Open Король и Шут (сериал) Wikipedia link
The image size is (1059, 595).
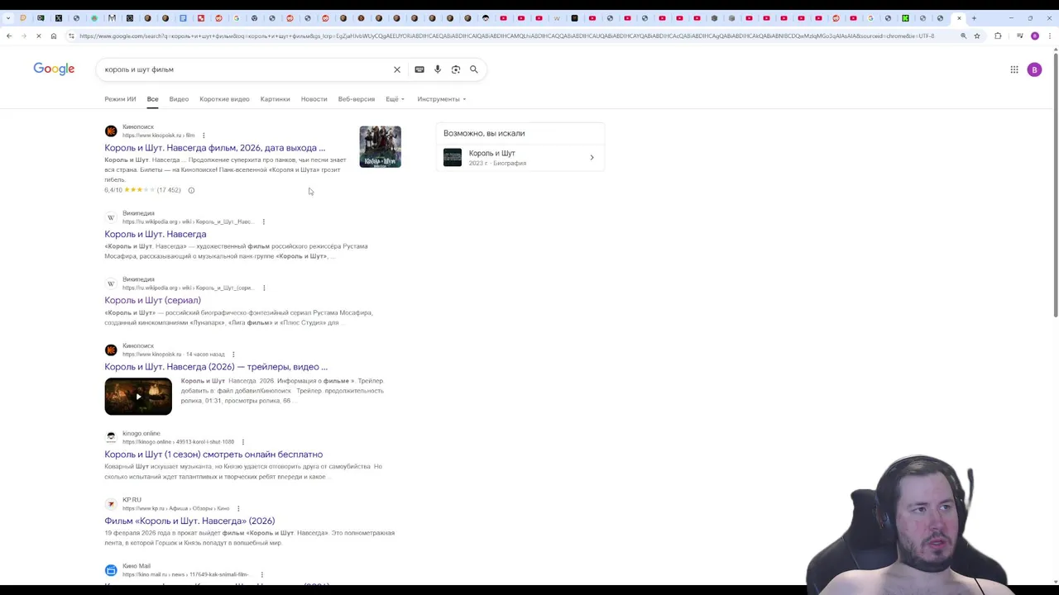[x=152, y=300]
